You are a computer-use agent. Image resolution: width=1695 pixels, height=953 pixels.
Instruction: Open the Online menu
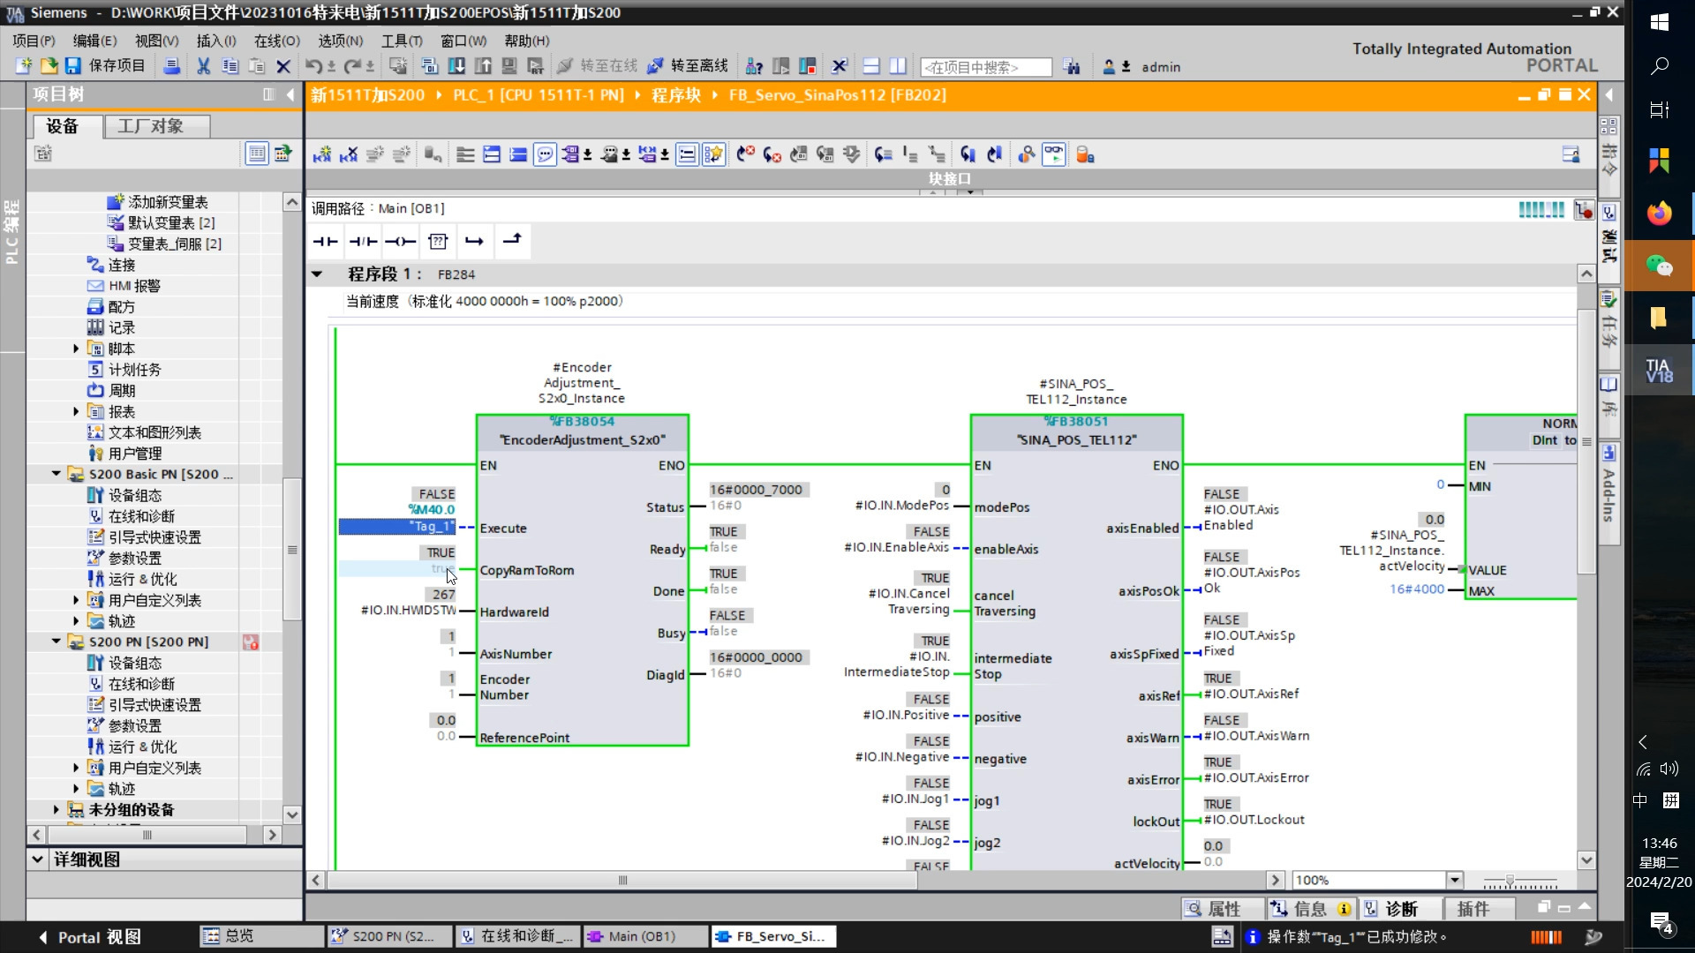[x=276, y=41]
